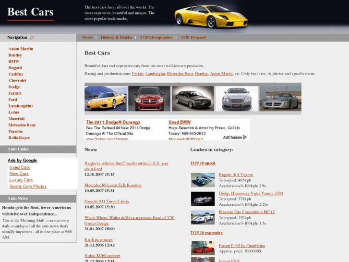Select Ford in the sidebar navigation
This screenshot has height=262, width=349.
(12, 100)
